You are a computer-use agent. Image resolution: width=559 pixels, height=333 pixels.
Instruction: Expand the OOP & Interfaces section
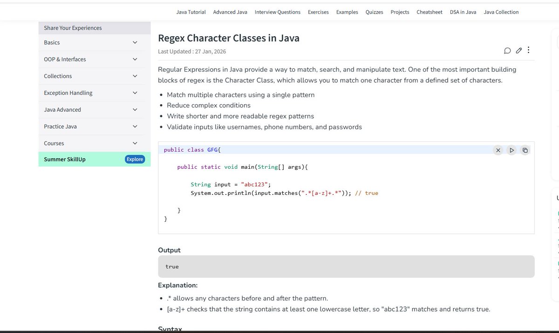point(135,59)
